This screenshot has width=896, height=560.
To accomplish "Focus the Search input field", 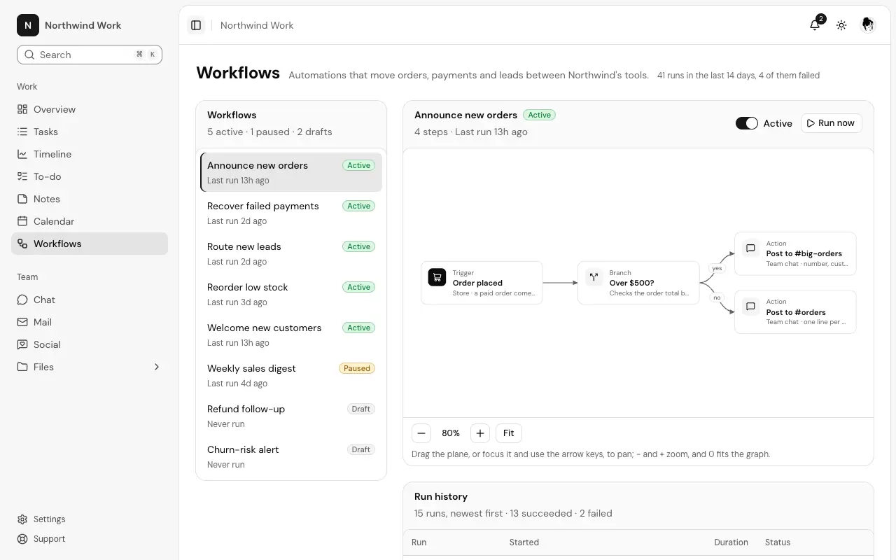I will point(90,55).
